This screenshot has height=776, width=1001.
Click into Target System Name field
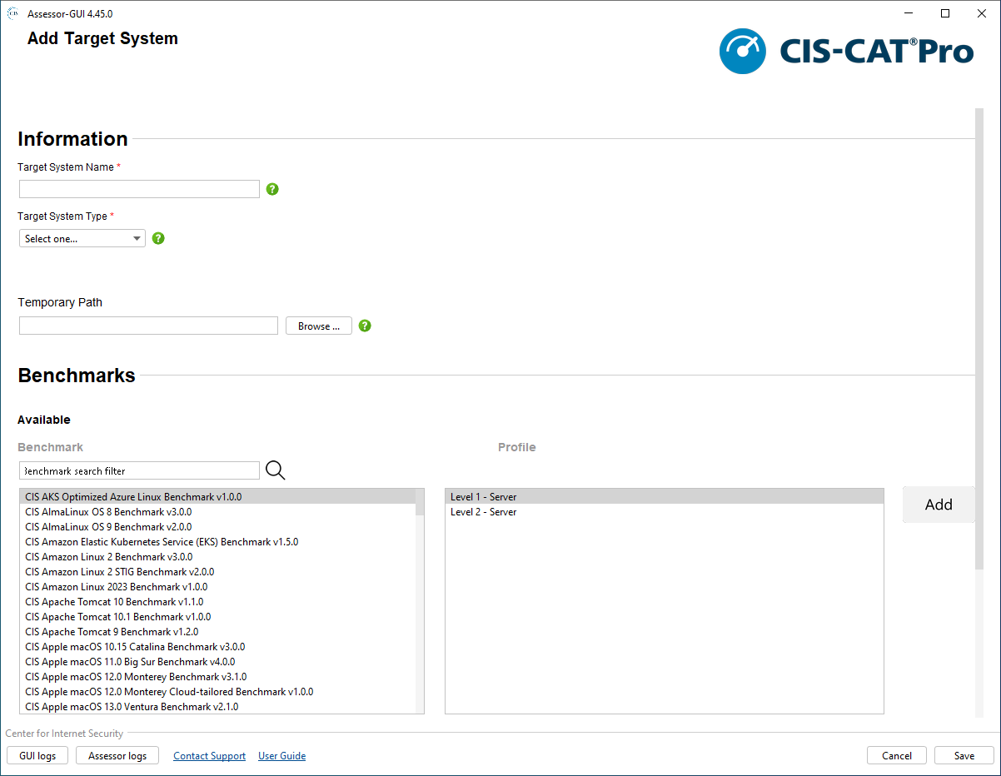[139, 189]
